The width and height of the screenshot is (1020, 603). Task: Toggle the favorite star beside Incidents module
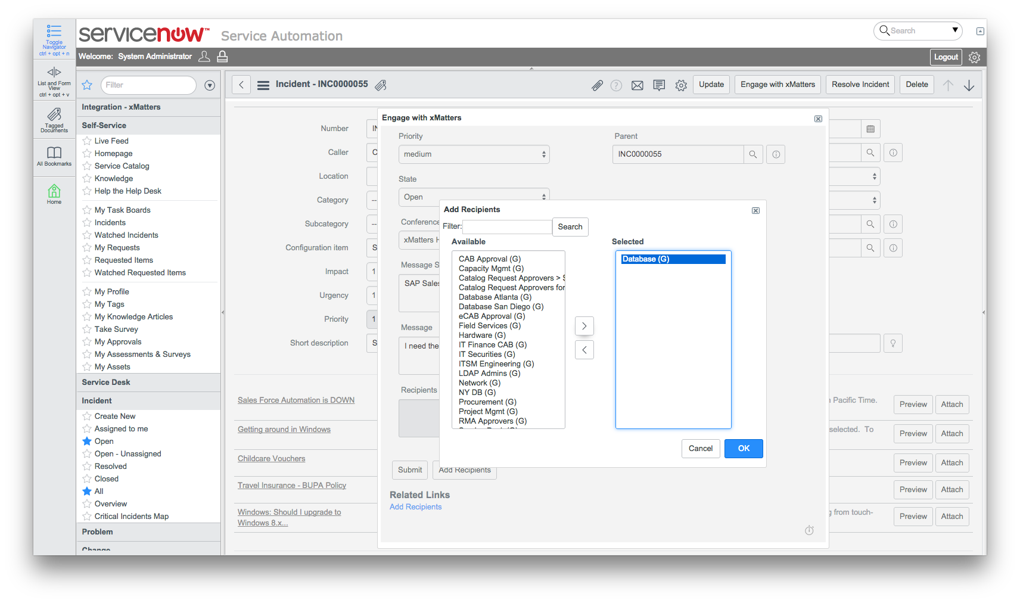pos(86,222)
